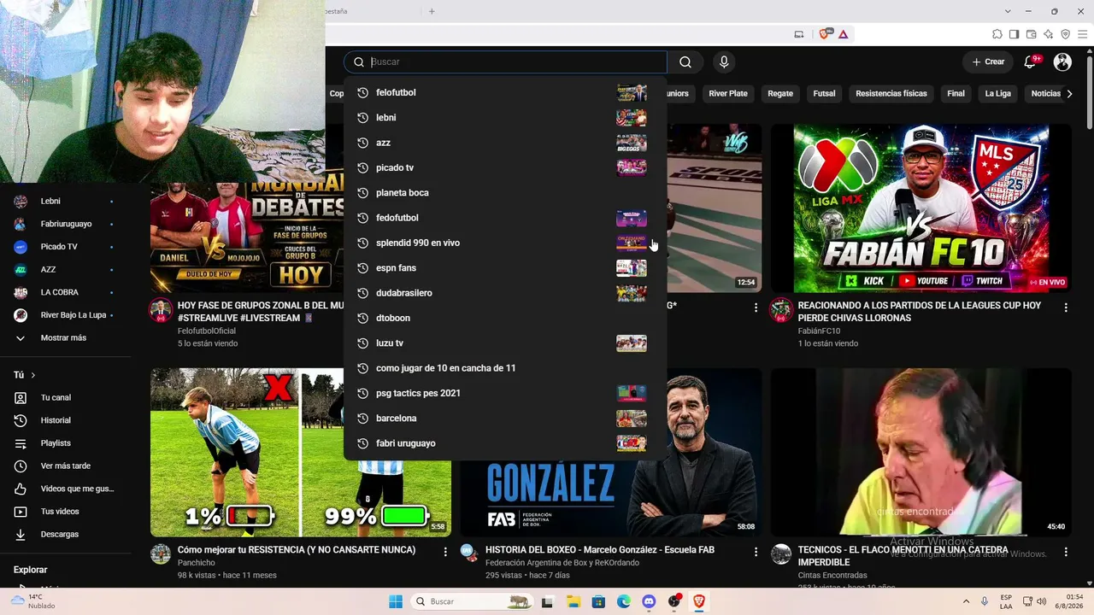Show hidden system tray icons
This screenshot has width=1094, height=615.
(x=966, y=601)
